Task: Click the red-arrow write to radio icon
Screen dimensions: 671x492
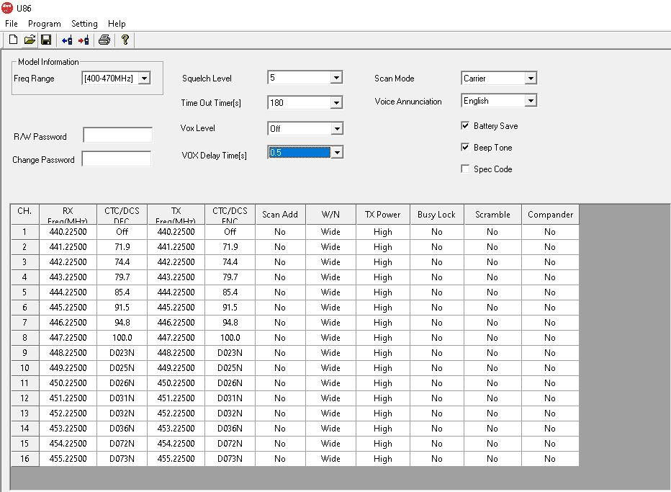Action: pos(84,40)
